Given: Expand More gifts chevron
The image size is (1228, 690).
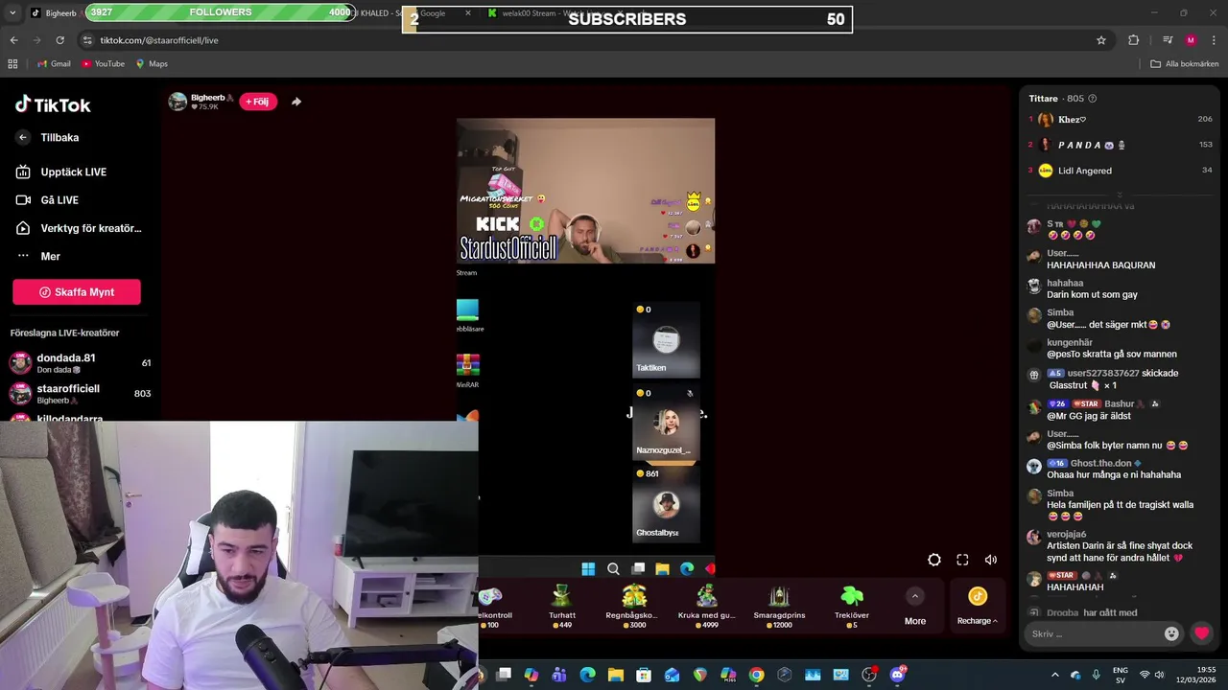Looking at the screenshot, I should [x=915, y=596].
